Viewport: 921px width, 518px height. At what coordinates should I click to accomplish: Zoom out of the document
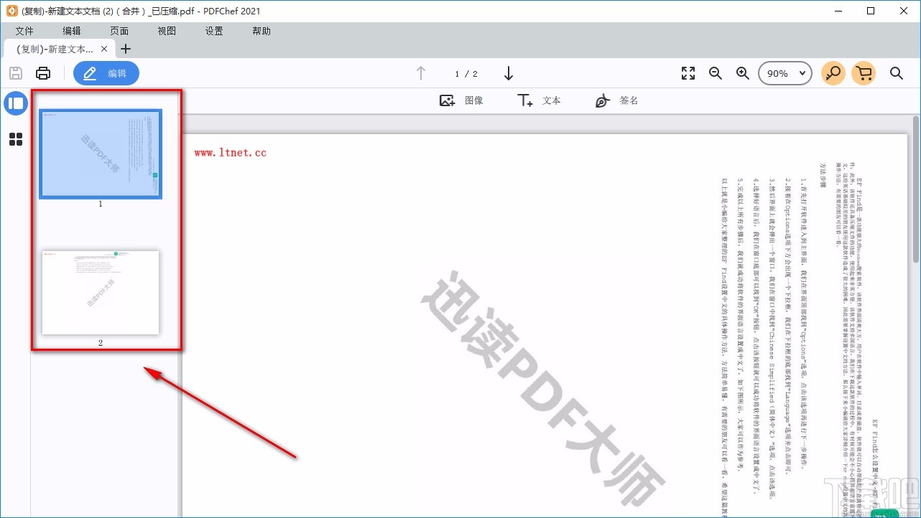[x=716, y=72]
